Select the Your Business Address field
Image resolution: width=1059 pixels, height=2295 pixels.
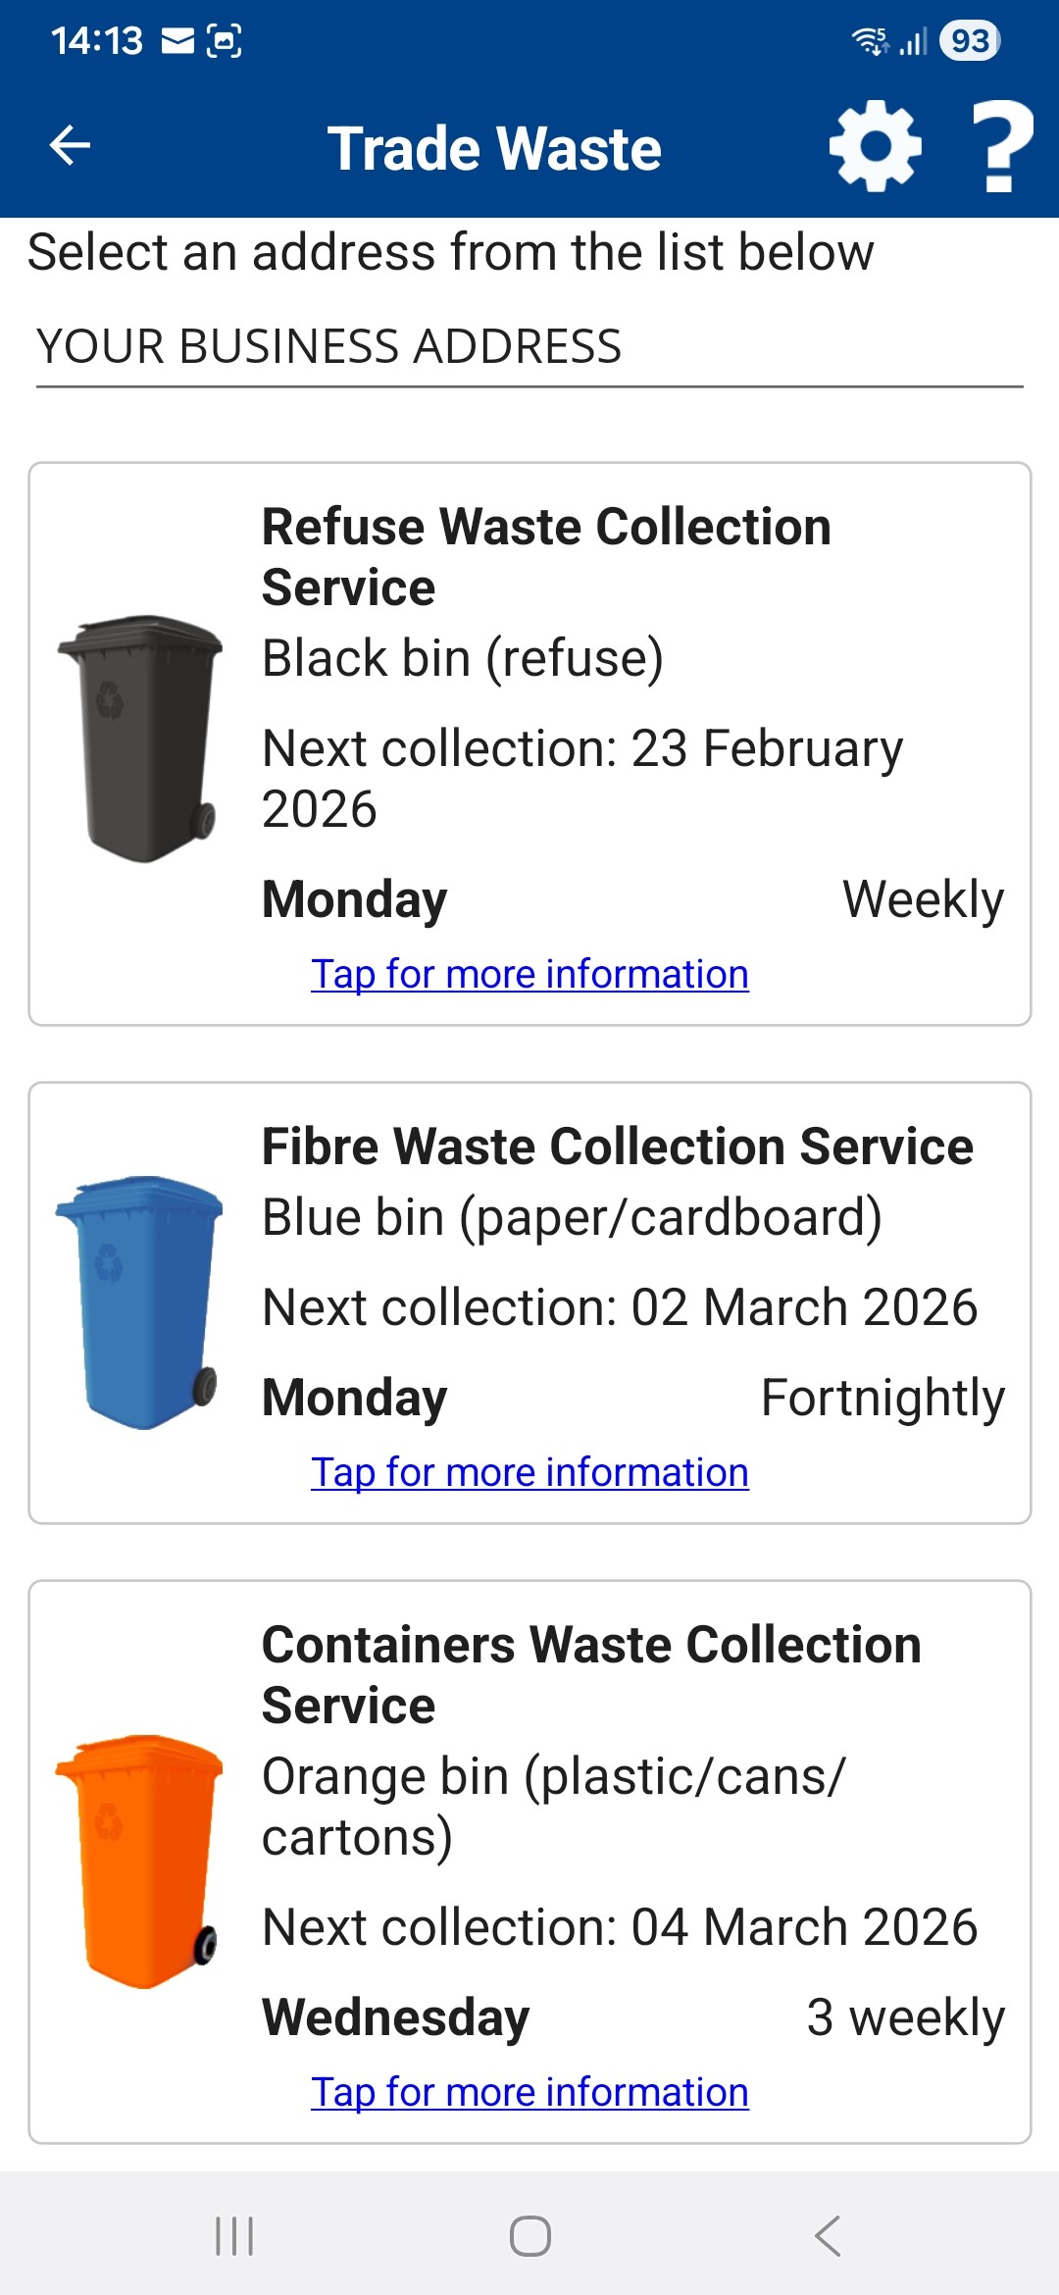tap(529, 347)
